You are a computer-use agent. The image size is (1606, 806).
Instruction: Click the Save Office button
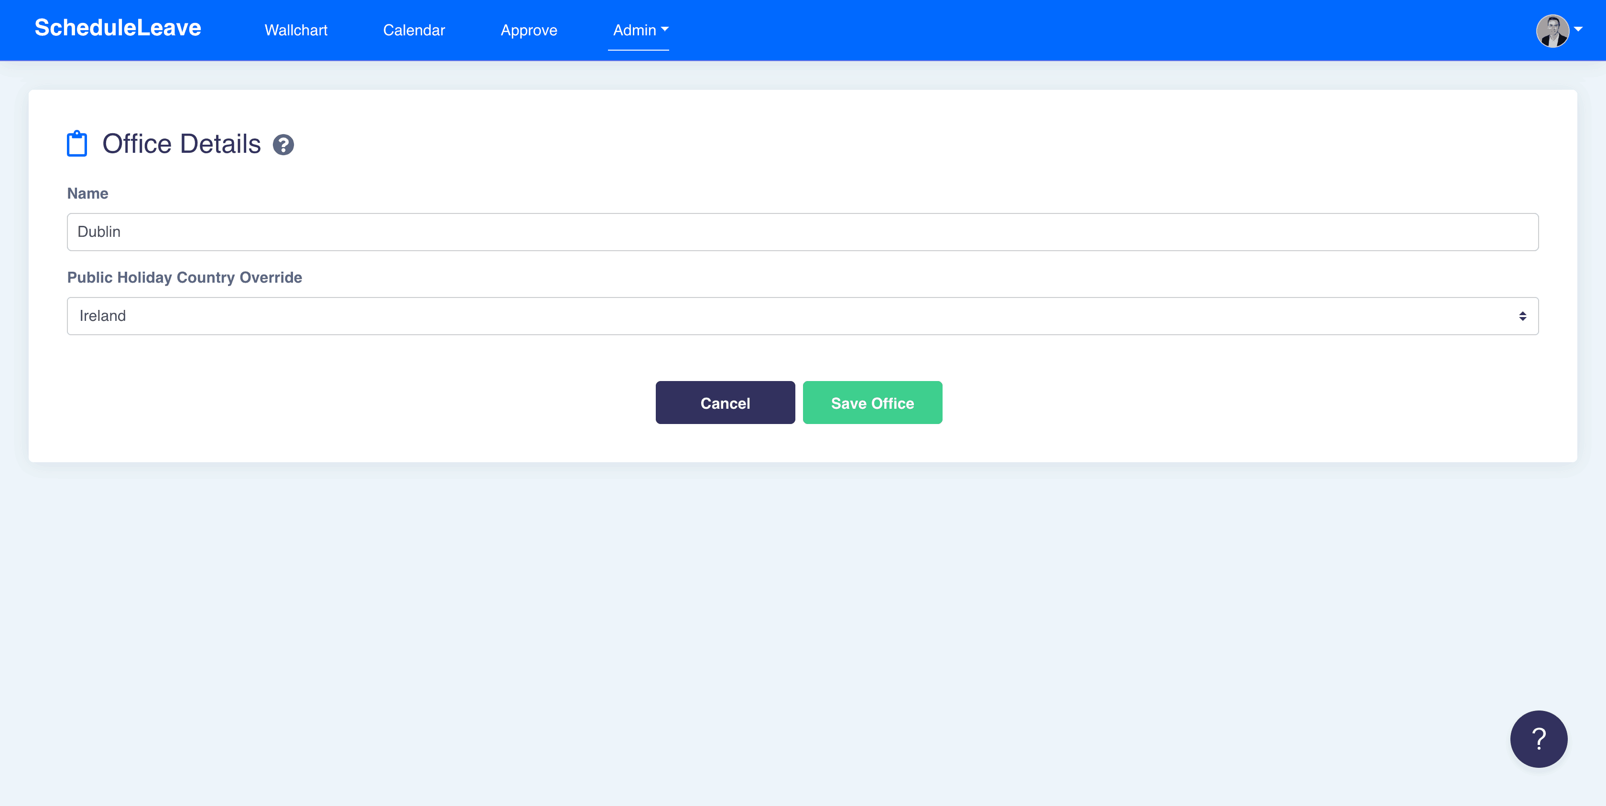872,403
